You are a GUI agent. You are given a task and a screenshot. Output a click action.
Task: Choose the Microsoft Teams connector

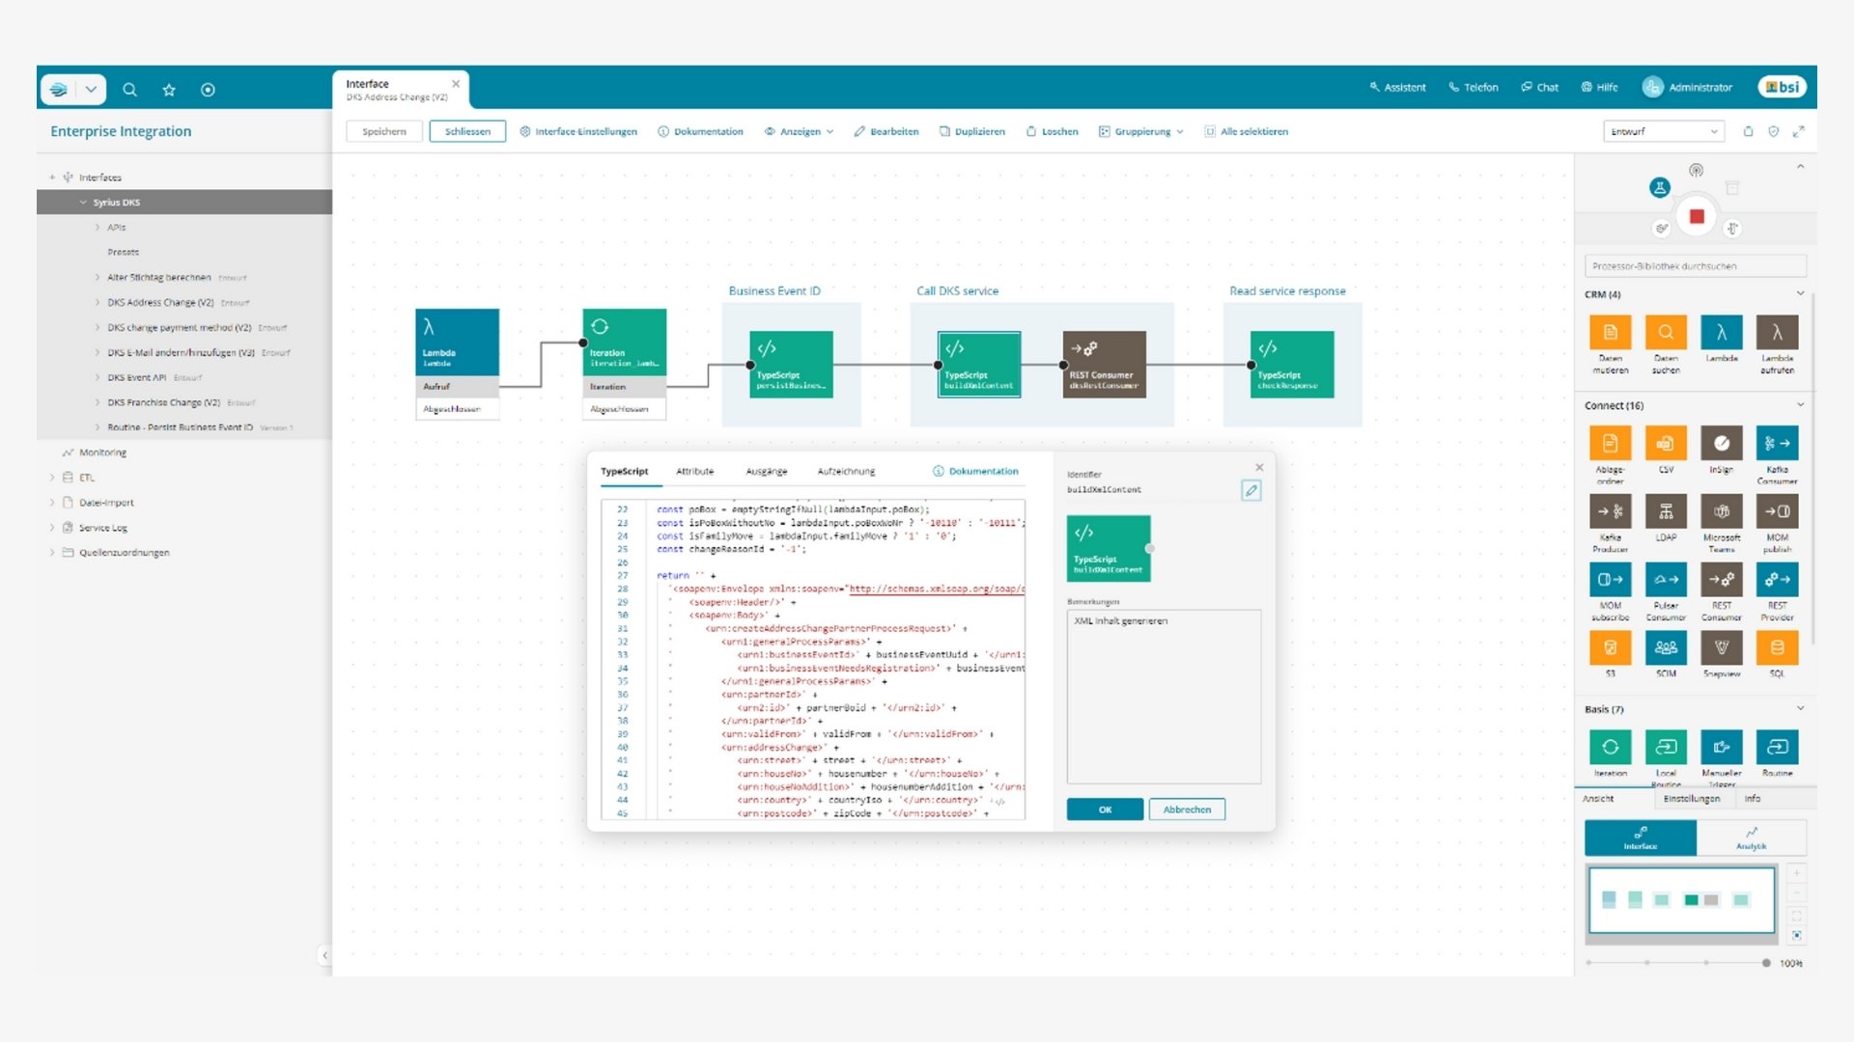(x=1721, y=511)
